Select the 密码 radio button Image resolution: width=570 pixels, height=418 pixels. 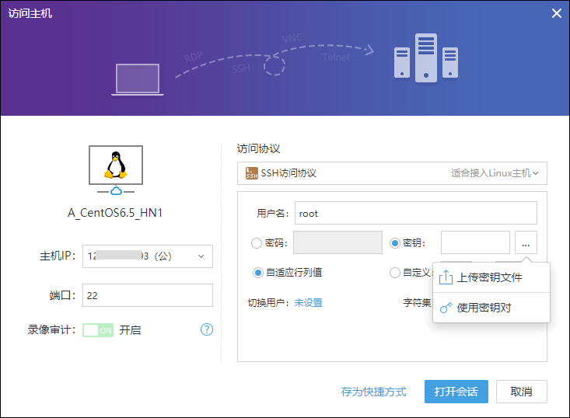pos(257,243)
